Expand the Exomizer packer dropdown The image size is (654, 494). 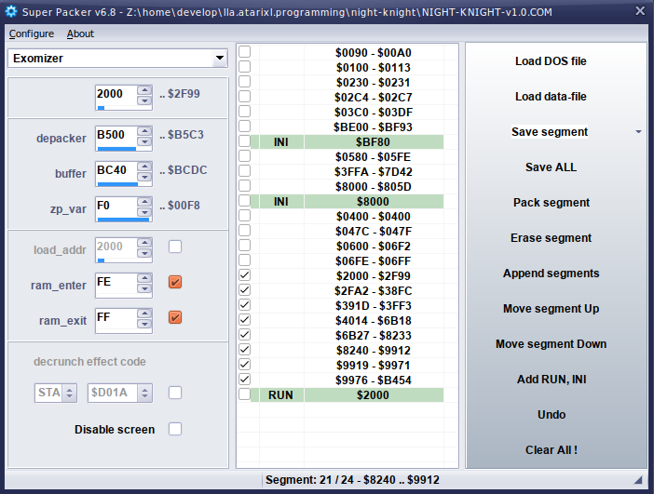tap(220, 59)
